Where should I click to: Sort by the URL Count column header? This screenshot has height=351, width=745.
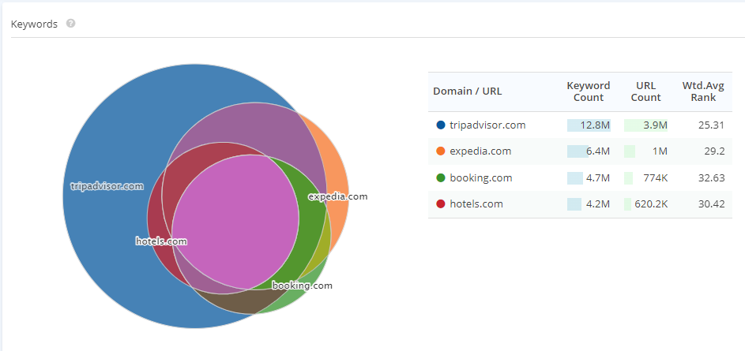coord(645,91)
